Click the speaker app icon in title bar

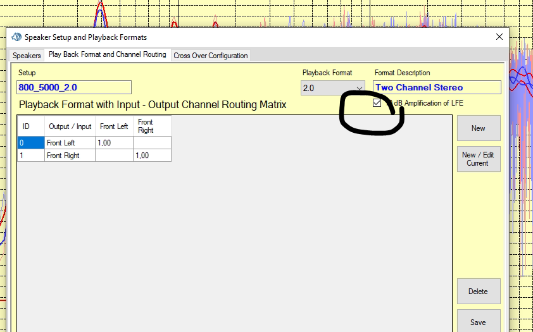pos(16,37)
